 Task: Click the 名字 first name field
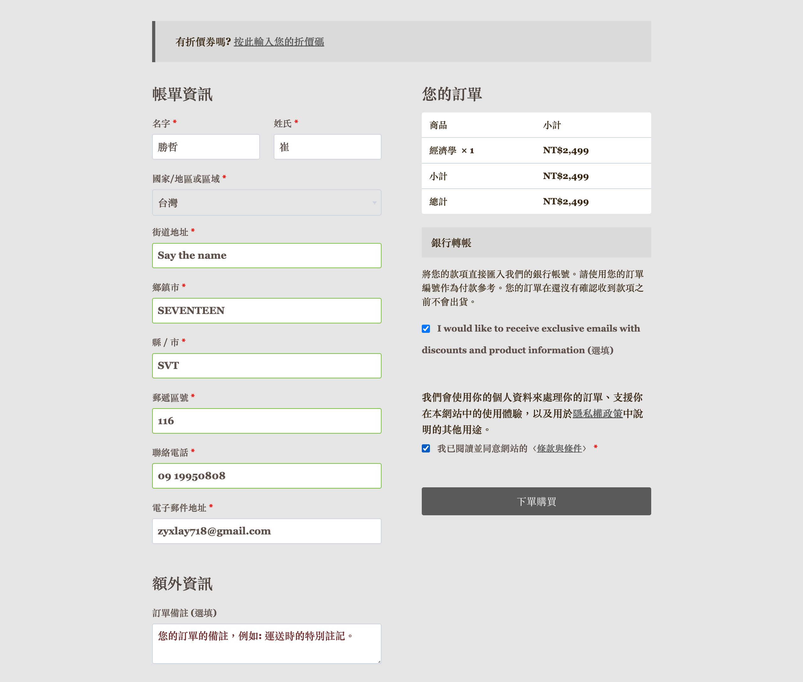pyautogui.click(x=206, y=147)
